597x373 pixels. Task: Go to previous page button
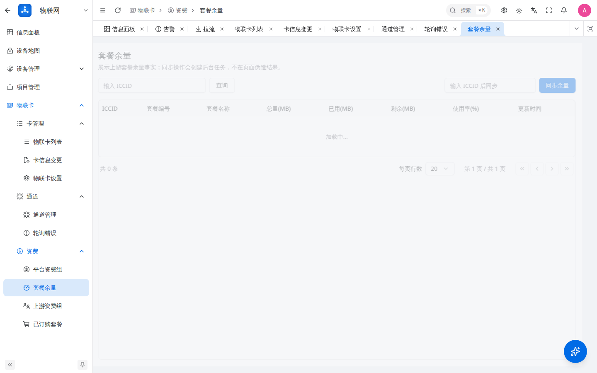(537, 169)
